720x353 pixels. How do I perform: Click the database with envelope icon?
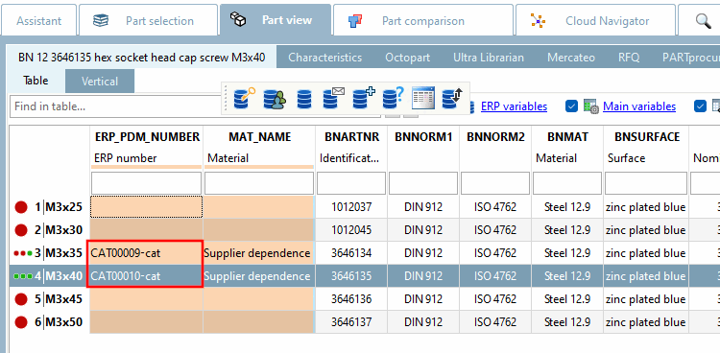[333, 98]
